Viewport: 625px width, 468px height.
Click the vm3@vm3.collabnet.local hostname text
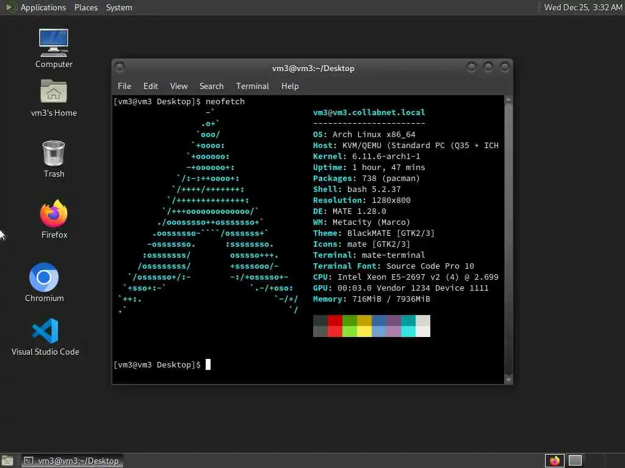click(x=369, y=113)
